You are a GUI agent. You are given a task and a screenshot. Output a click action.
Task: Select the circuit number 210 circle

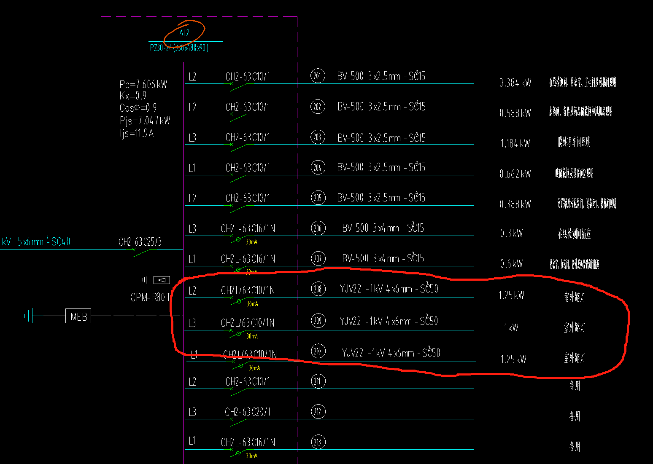click(x=318, y=351)
